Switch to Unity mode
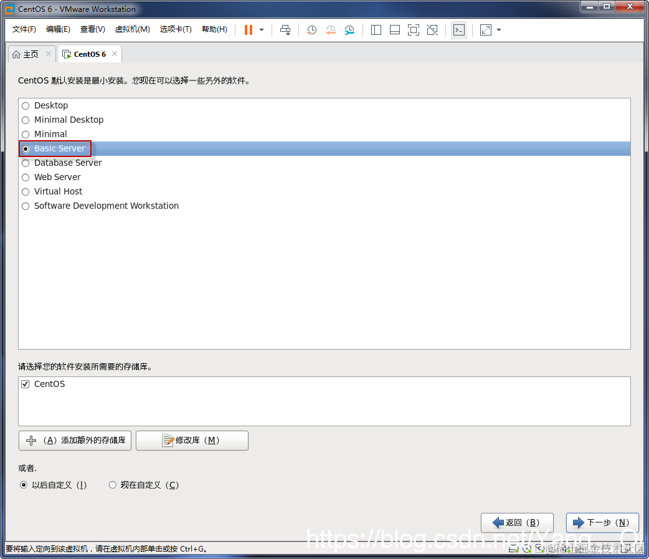This screenshot has width=649, height=559. [x=432, y=30]
